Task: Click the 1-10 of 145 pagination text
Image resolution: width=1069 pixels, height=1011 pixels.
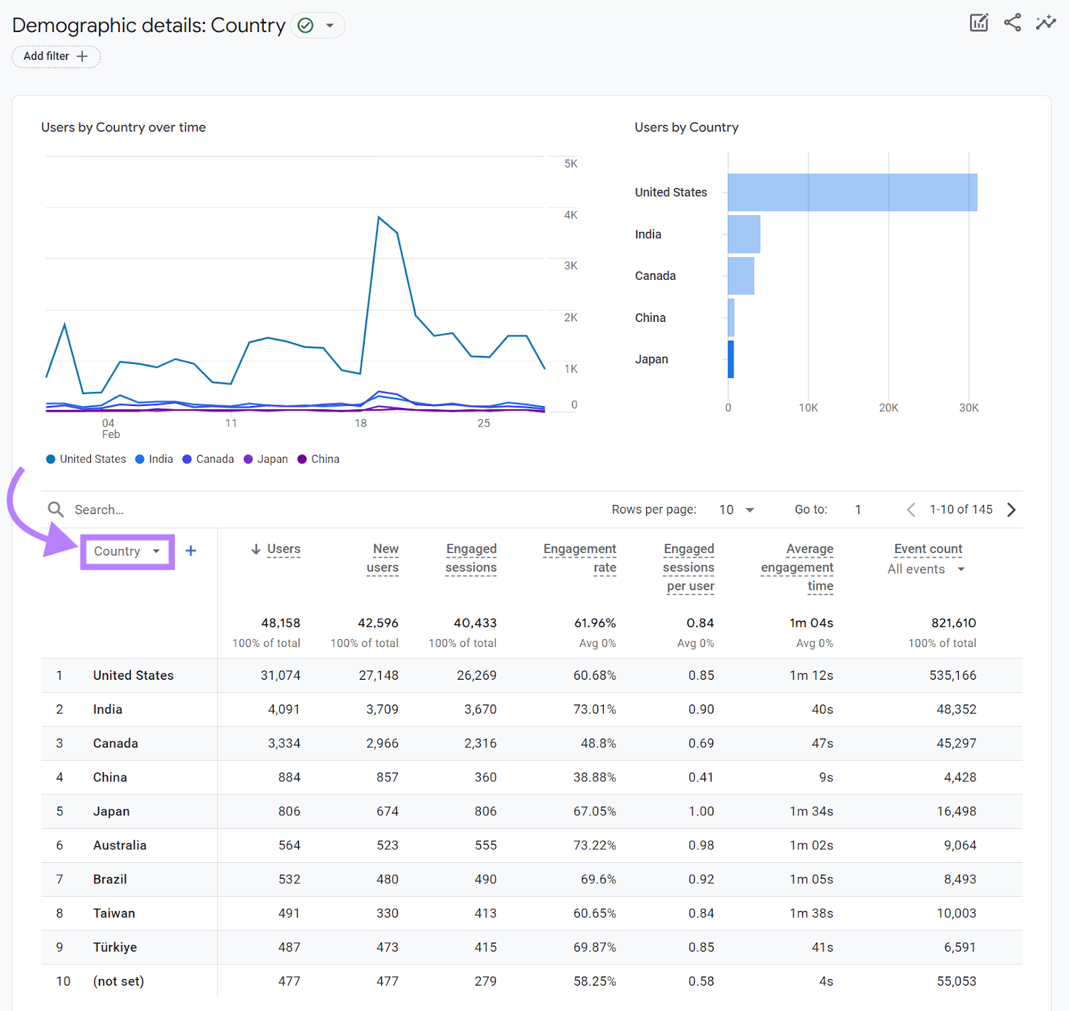Action: 961,510
